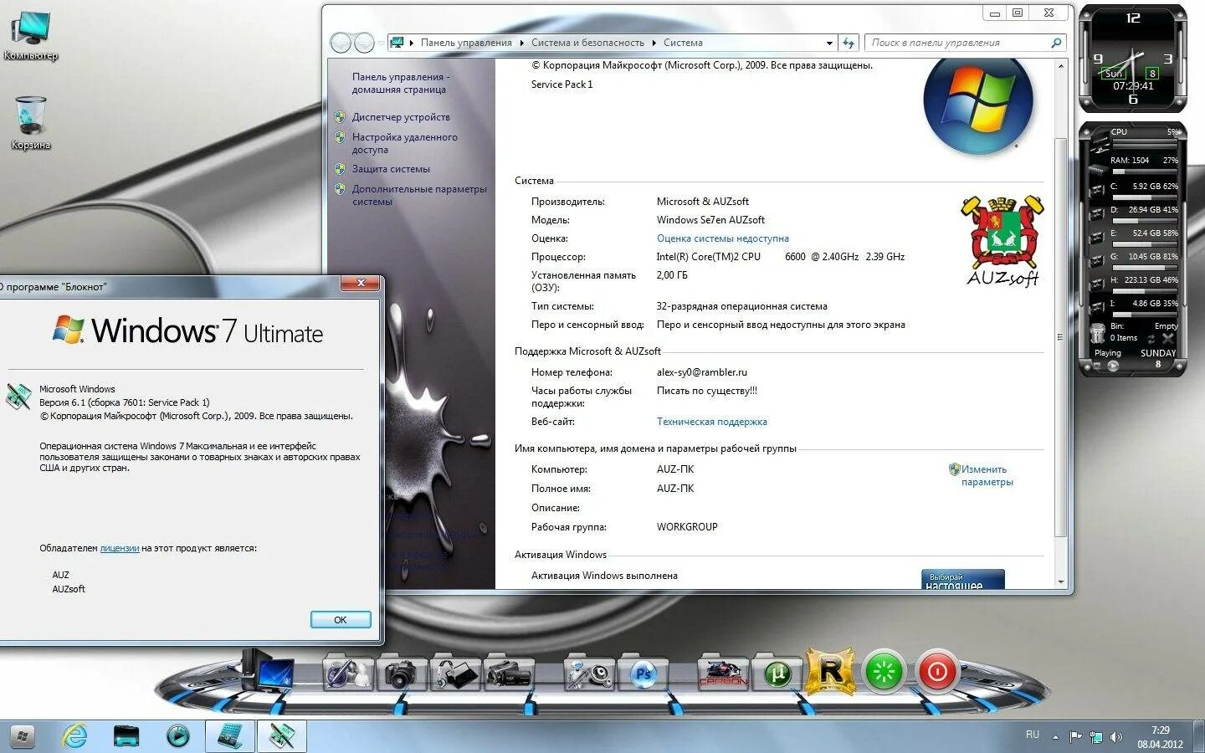Click the Forward navigation button
Screen dimensions: 1205x753
click(364, 43)
